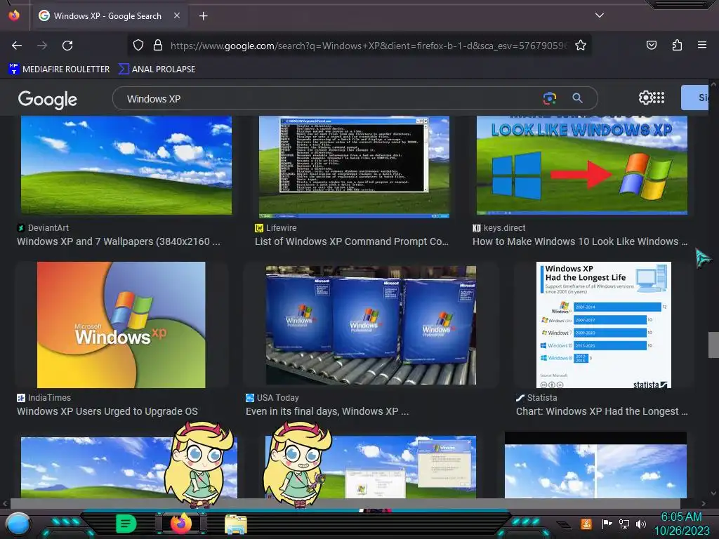This screenshot has height=539, width=719.
Task: Open Statista longest life chart image
Action: click(603, 325)
